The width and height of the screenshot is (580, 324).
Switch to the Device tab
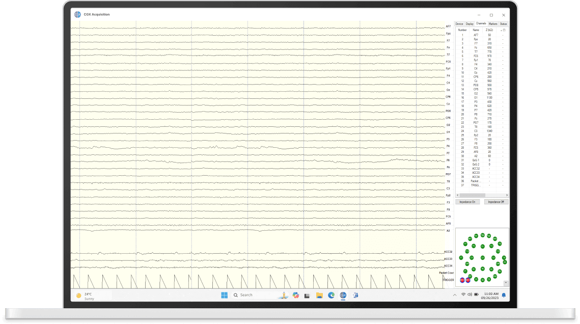point(459,24)
